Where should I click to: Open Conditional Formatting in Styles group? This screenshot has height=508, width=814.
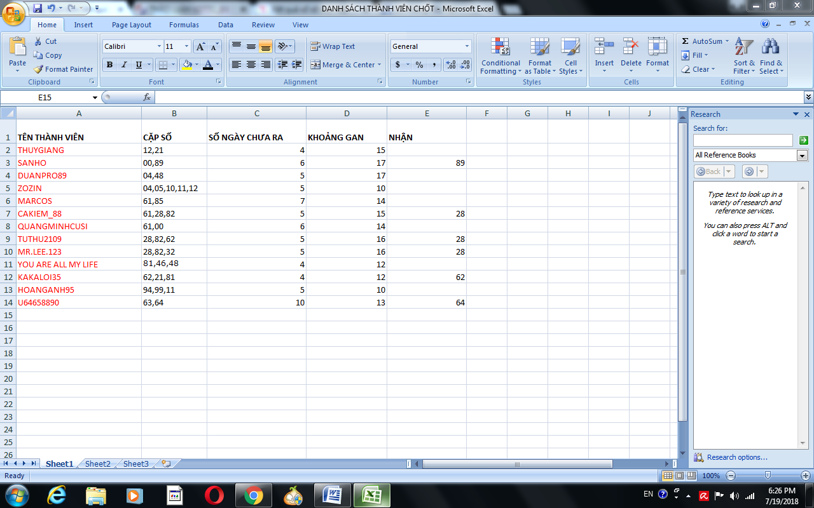click(x=500, y=56)
